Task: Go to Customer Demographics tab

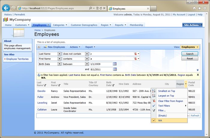Action: (x=84, y=25)
